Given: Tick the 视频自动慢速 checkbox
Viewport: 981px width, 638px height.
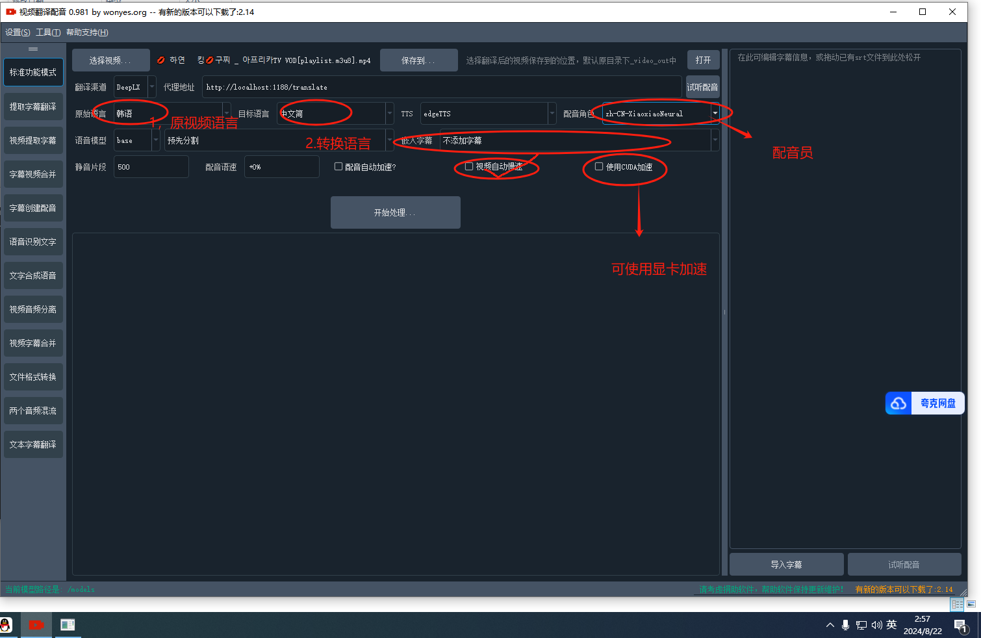Looking at the screenshot, I should point(469,167).
